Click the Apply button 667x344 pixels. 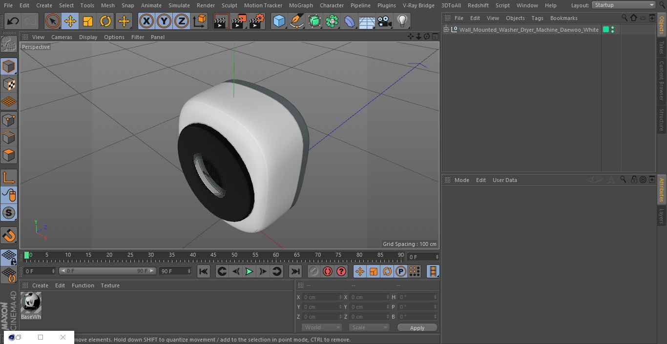tap(417, 327)
